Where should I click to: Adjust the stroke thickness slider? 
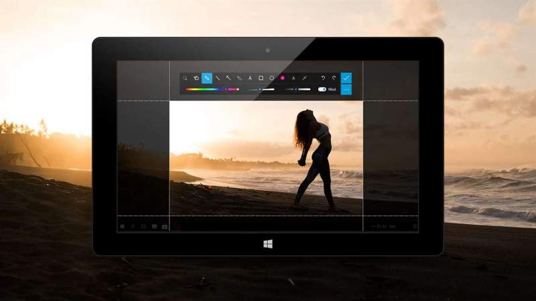[x=261, y=90]
